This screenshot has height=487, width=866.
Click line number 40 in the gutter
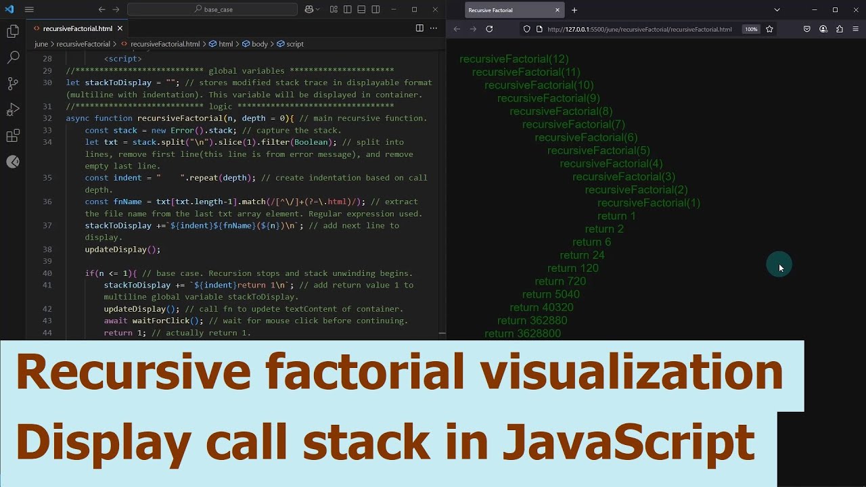click(47, 273)
